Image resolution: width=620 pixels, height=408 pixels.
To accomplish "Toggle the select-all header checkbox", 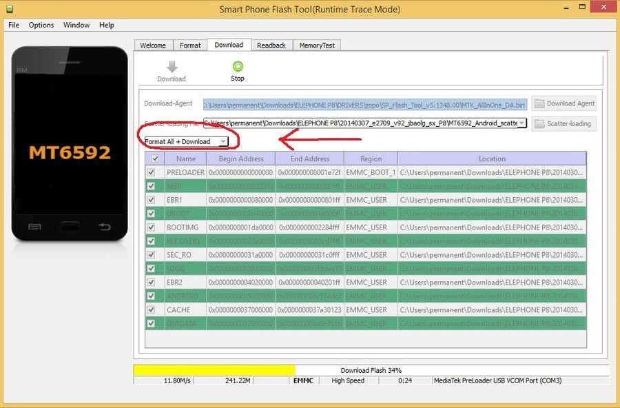I will (155, 159).
